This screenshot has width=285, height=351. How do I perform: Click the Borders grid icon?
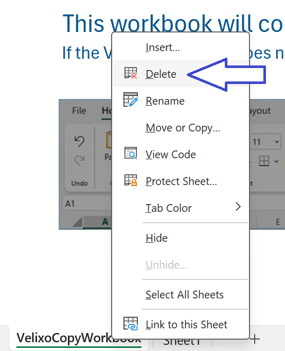pyautogui.click(x=264, y=161)
